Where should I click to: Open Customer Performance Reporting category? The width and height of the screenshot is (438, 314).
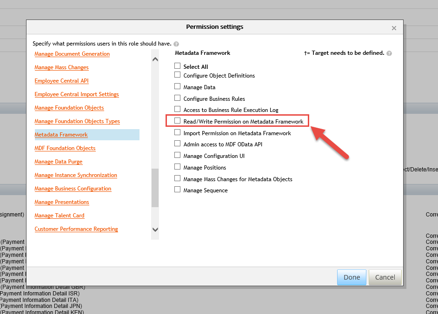[x=76, y=229]
